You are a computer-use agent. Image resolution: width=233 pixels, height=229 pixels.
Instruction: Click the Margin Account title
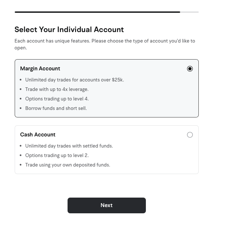[40, 69]
